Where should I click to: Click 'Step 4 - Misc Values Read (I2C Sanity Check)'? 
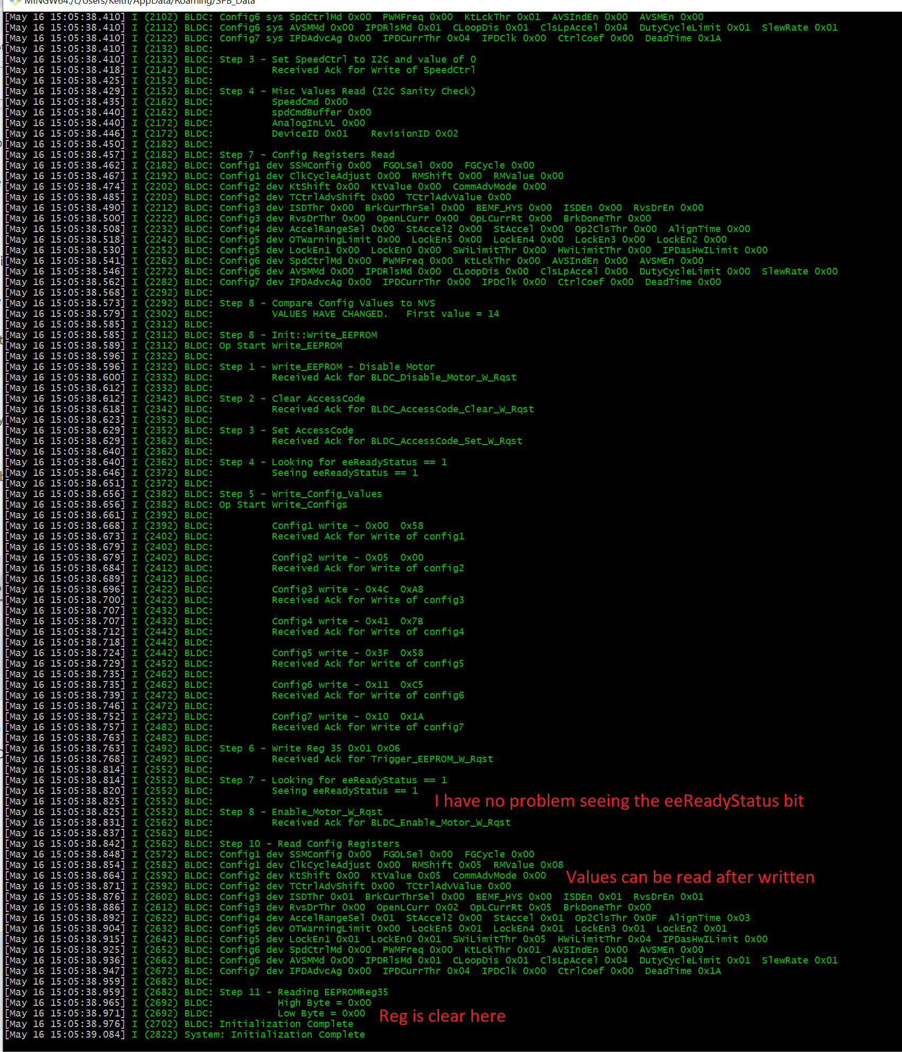coord(347,91)
